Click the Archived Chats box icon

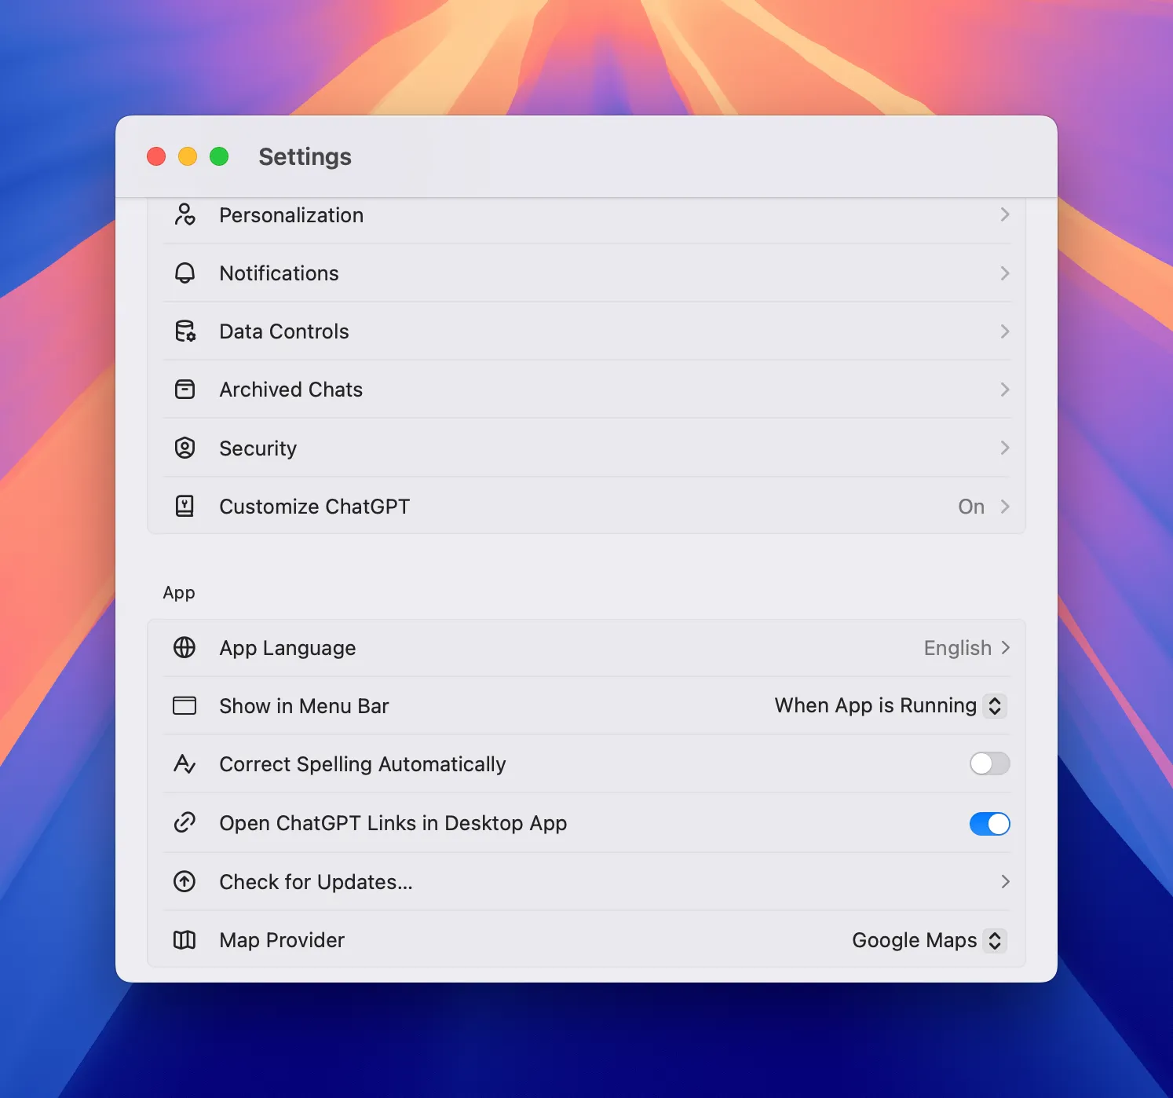[185, 389]
